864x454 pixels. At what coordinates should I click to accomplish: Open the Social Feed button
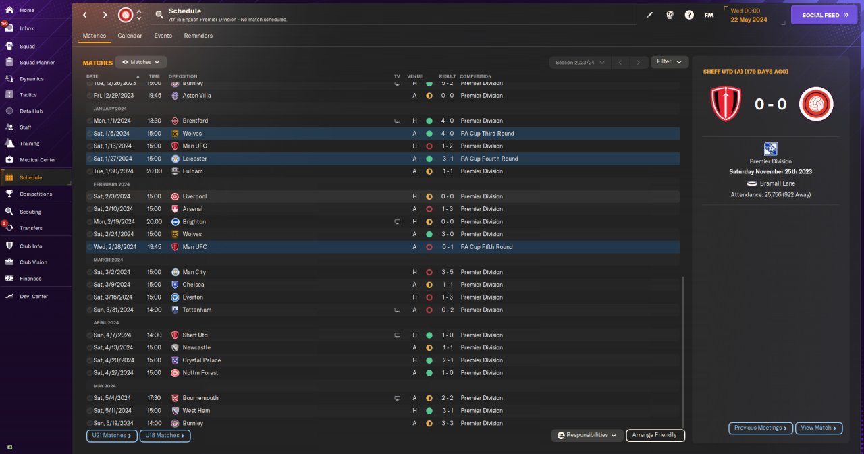pos(824,15)
